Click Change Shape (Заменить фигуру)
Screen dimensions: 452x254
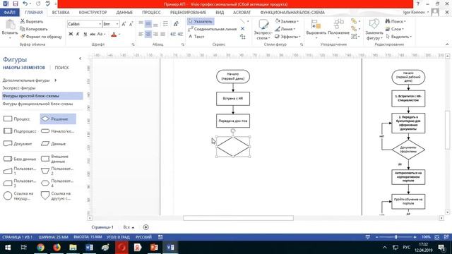tap(374, 30)
